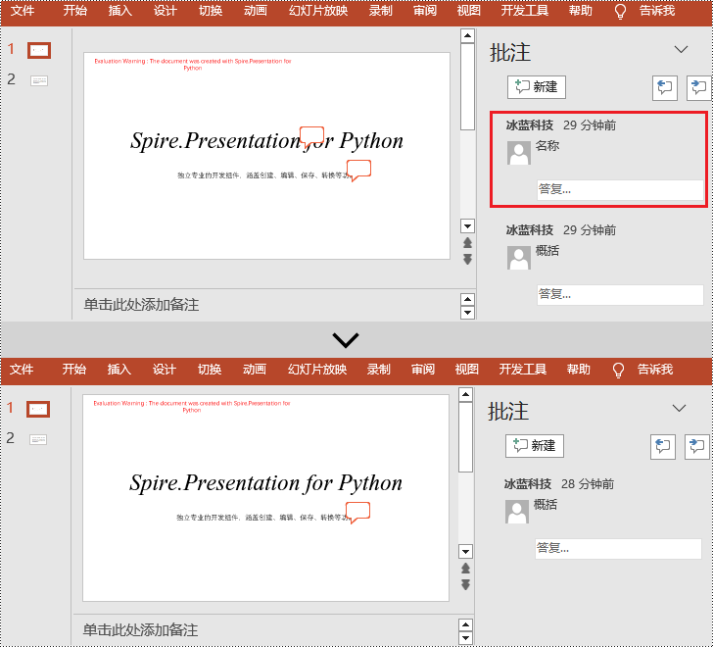Image resolution: width=713 pixels, height=647 pixels.
Task: Click slide scroll up arrow in bottom window
Action: coord(465,394)
